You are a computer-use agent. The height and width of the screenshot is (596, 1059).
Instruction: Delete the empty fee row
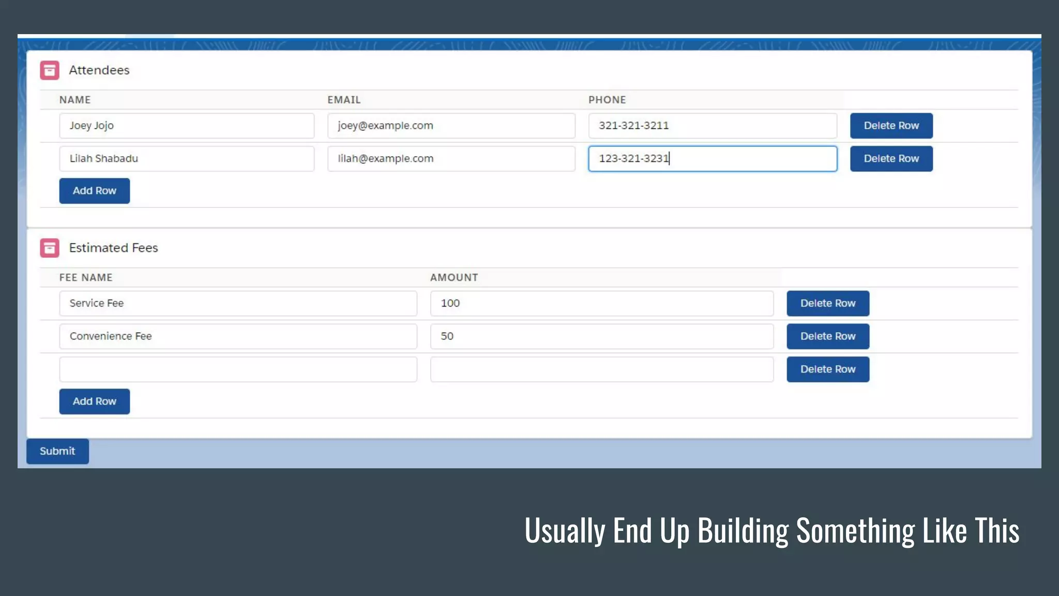[x=827, y=369]
